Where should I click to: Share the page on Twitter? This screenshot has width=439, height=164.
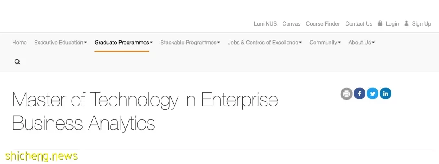(372, 94)
